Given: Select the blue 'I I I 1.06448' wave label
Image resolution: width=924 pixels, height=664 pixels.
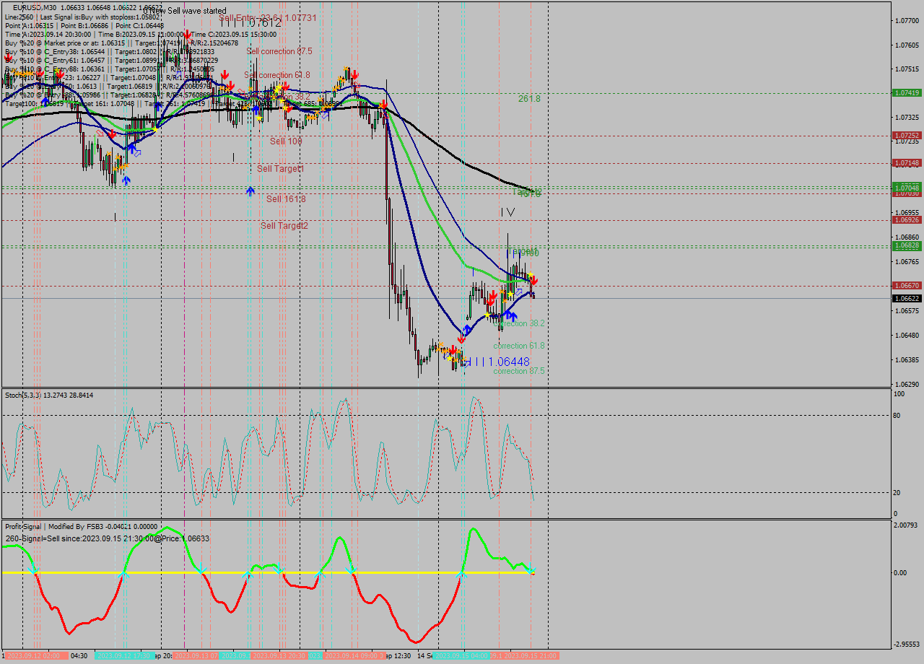Looking at the screenshot, I should click(497, 362).
